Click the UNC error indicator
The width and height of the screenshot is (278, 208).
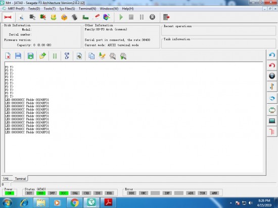point(143,193)
